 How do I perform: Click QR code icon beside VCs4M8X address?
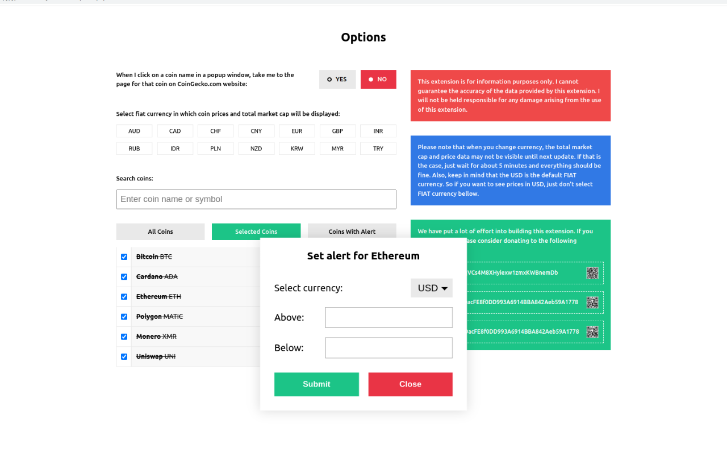pyautogui.click(x=592, y=273)
